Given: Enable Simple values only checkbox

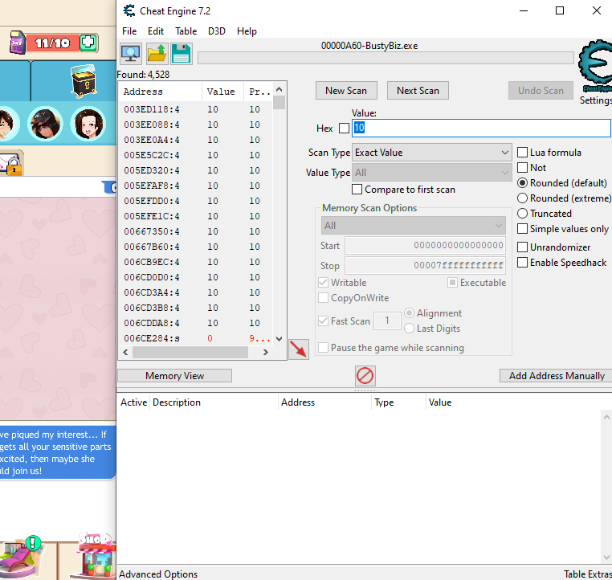Looking at the screenshot, I should (x=522, y=229).
